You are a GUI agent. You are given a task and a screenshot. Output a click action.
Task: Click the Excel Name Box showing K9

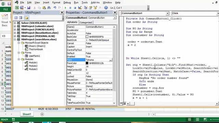point(5,36)
